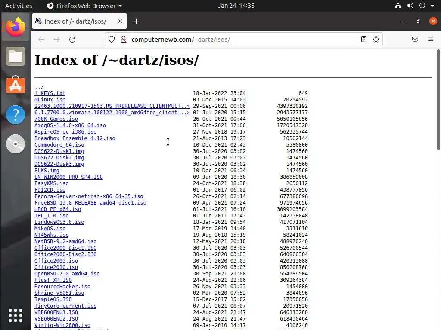Open 700K_Games.iso link
Viewport: 441px width, 330px height.
[x=56, y=119]
